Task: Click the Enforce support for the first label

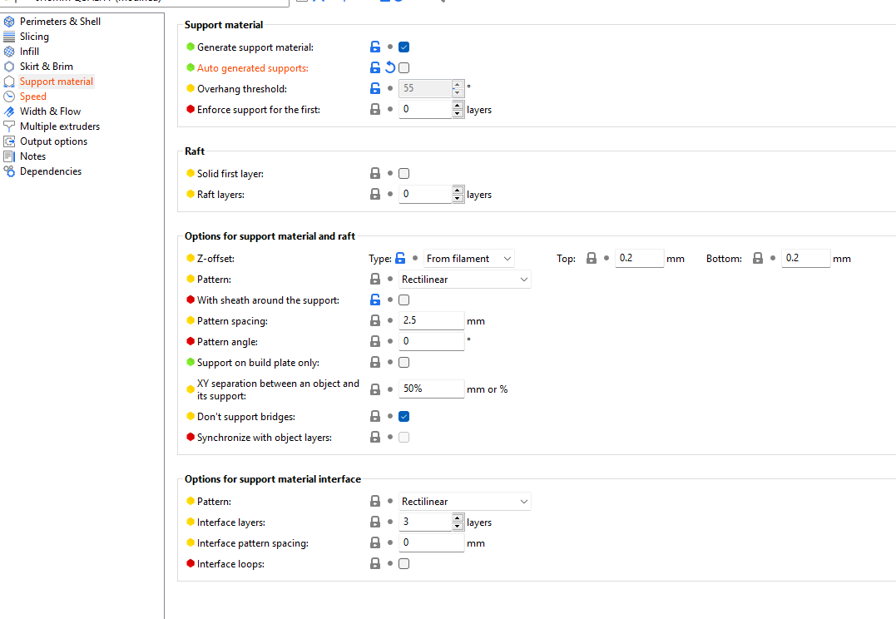Action: click(x=258, y=109)
